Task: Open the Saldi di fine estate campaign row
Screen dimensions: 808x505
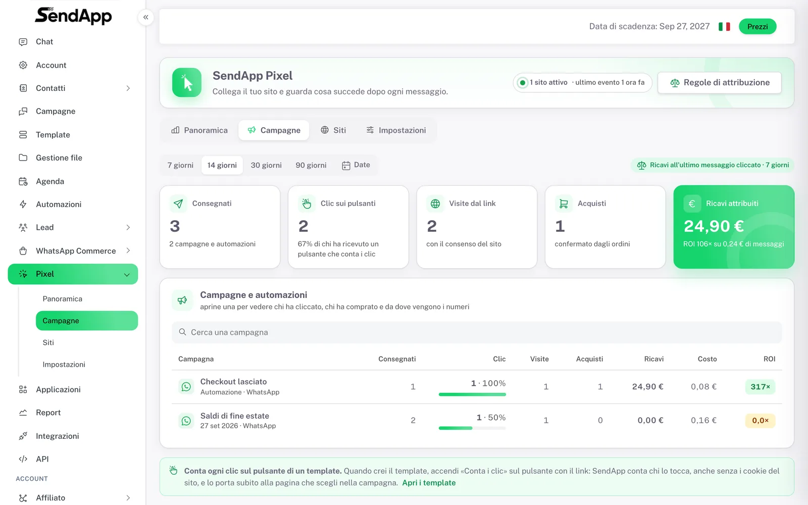Action: coord(477,421)
